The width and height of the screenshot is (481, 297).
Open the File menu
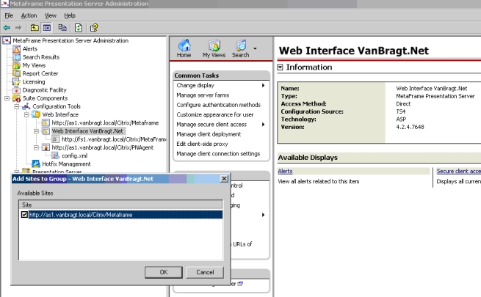click(x=9, y=15)
